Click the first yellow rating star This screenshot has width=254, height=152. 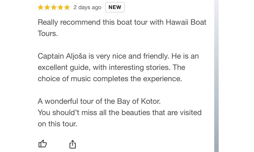tap(41, 7)
